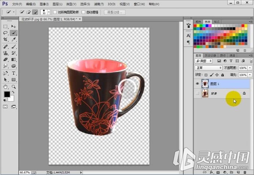
Task: Select the Move tool
Action: (14, 26)
